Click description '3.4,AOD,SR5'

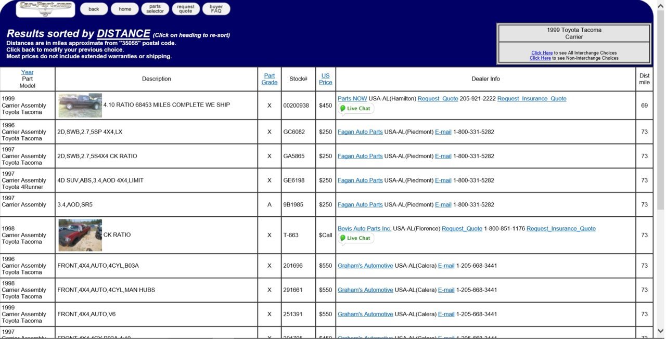coord(75,205)
